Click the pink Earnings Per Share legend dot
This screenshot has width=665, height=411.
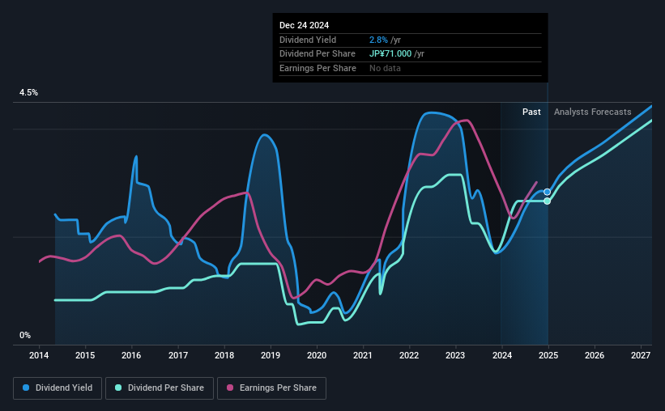point(230,388)
